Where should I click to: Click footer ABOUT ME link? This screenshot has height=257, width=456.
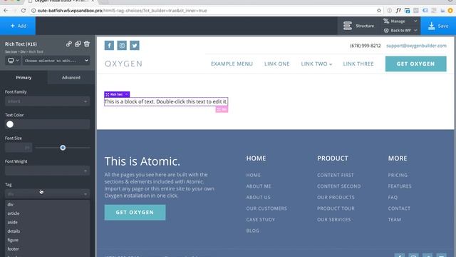click(259, 186)
